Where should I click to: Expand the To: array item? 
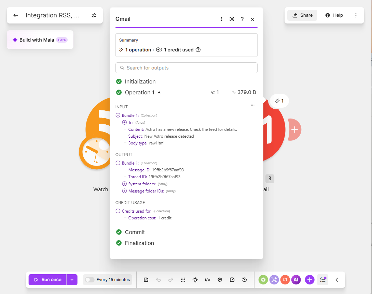coord(124,123)
